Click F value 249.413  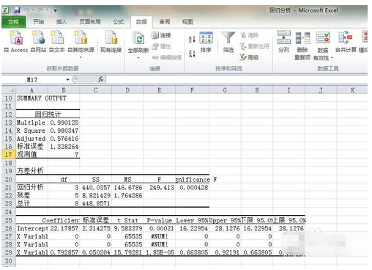[160, 188]
